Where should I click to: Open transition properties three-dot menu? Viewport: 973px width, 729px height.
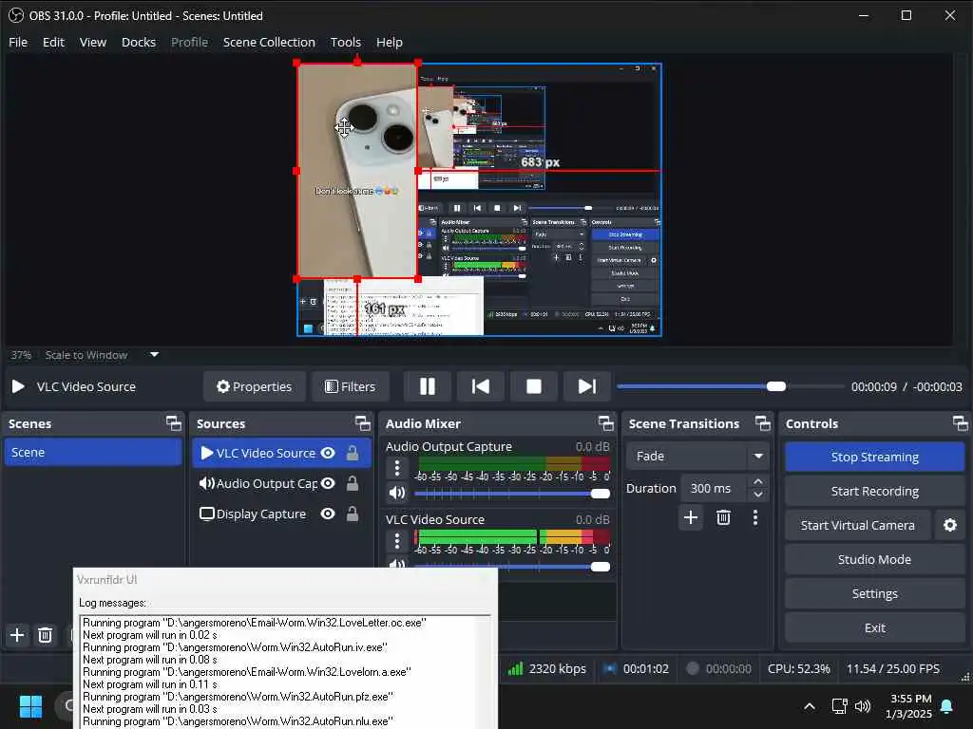tap(755, 517)
